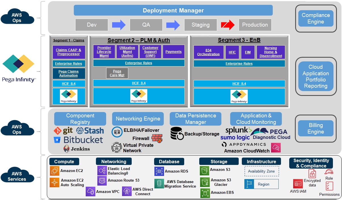Click the HCIF 8.4 bar in Segment 1
Screen dimensions: 342x200
(69, 83)
